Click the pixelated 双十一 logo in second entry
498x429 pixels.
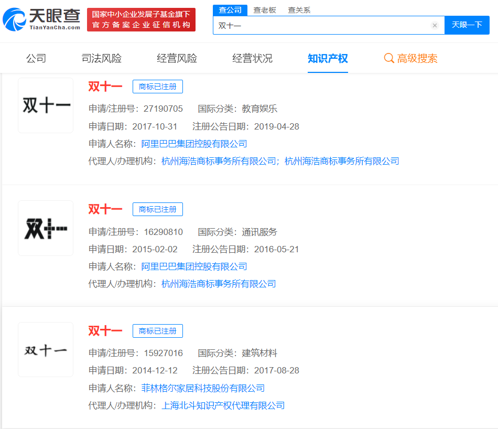(x=45, y=228)
